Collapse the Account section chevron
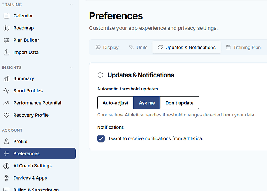Screen dimensions: 267x191 pyautogui.click(x=71, y=131)
